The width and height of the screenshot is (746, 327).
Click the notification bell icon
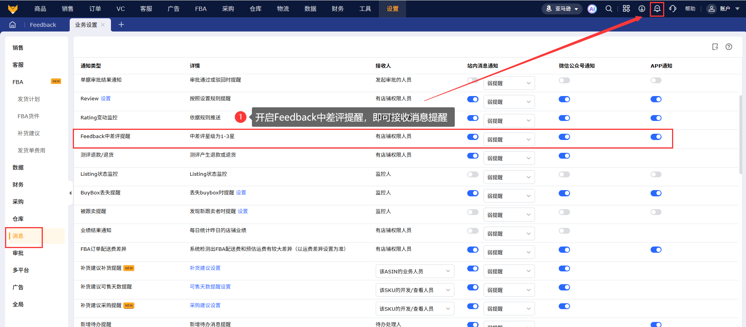click(x=657, y=9)
